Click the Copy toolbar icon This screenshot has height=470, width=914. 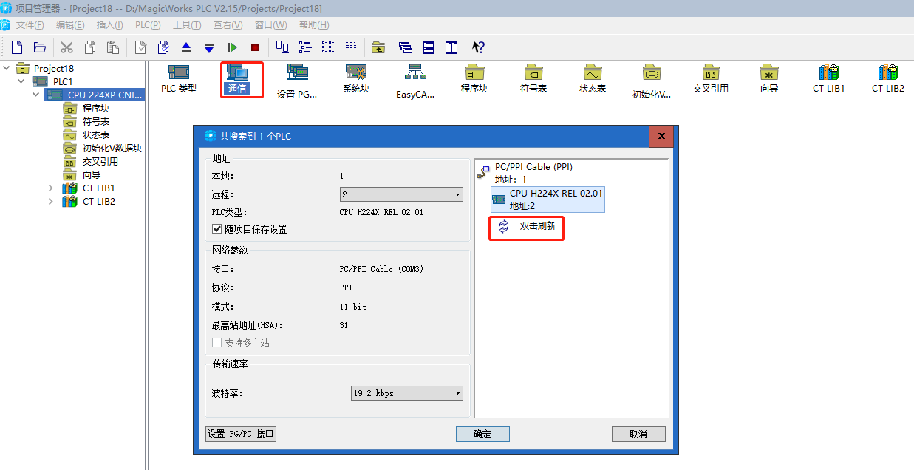(89, 47)
